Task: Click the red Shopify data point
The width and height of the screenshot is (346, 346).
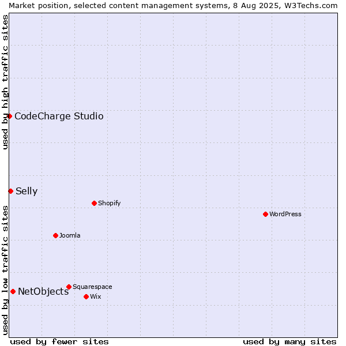Action: click(94, 203)
